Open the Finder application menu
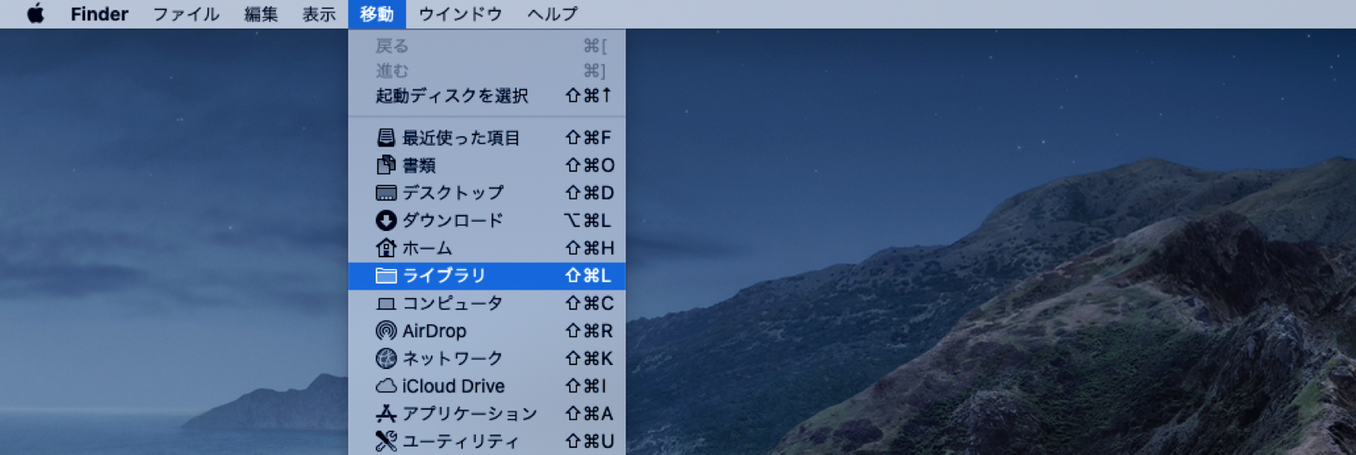1356x455 pixels. [99, 14]
